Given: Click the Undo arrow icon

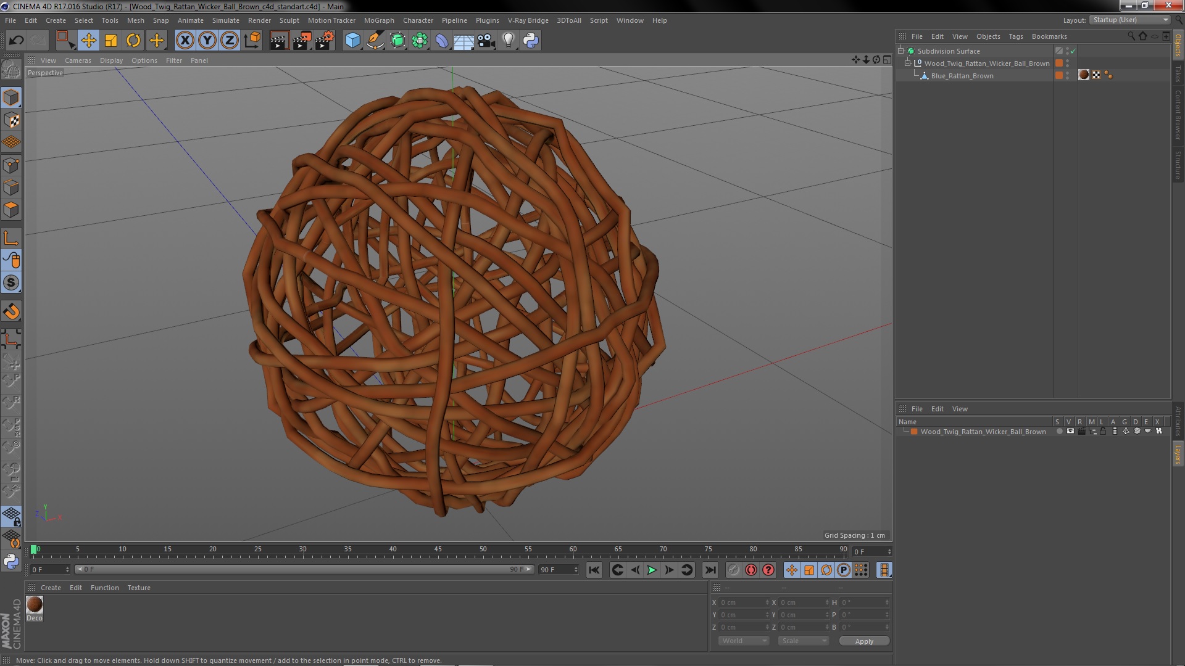Looking at the screenshot, I should (x=16, y=41).
